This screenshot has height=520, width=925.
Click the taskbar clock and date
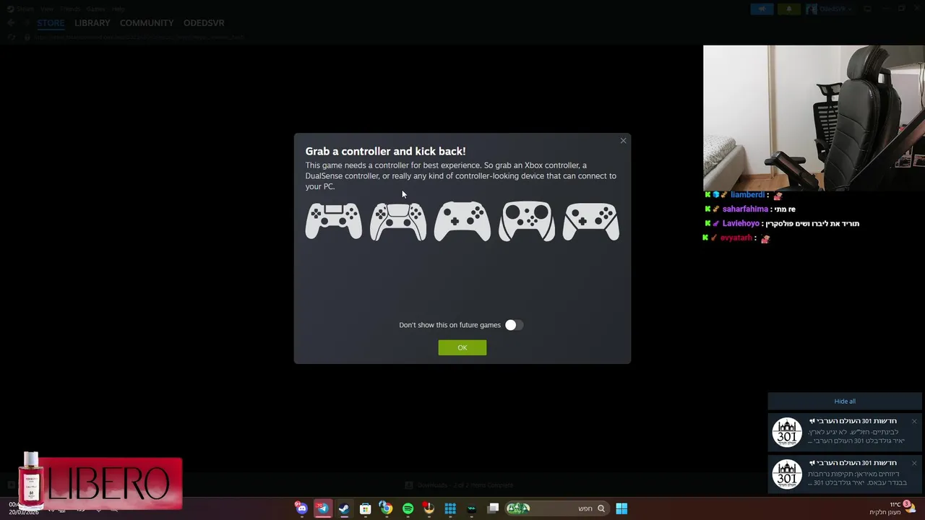point(24,508)
